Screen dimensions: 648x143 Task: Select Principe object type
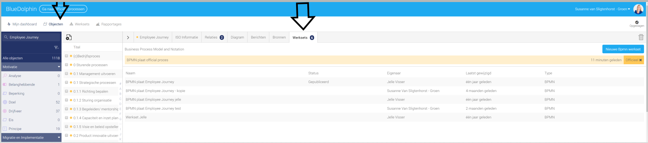coord(31,129)
